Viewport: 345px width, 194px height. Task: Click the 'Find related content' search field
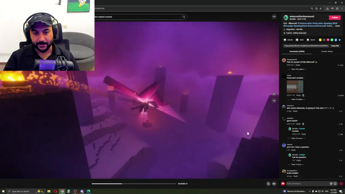pos(137,17)
